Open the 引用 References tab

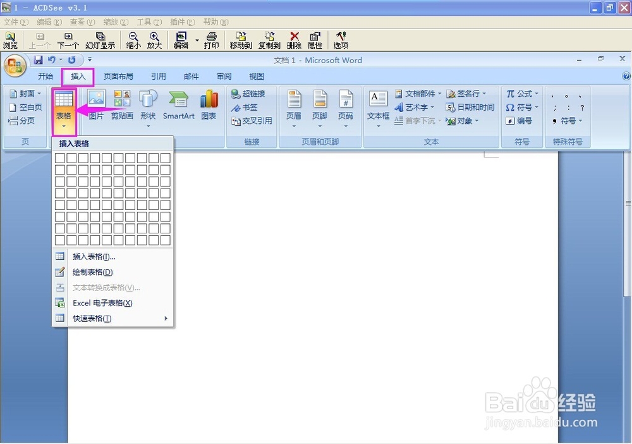(159, 77)
